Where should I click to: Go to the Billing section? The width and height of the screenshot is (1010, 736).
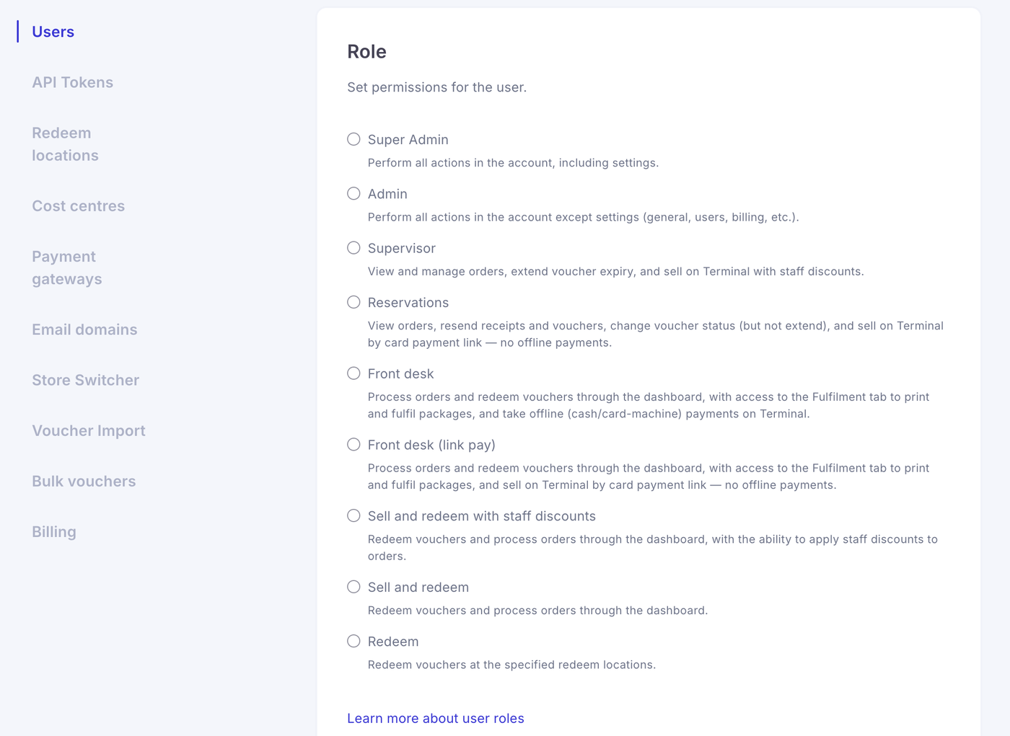pyautogui.click(x=54, y=532)
